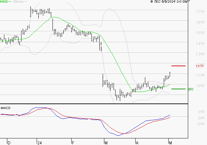
Task: Click the 1700 price axis label
Action: tap(200, 12)
